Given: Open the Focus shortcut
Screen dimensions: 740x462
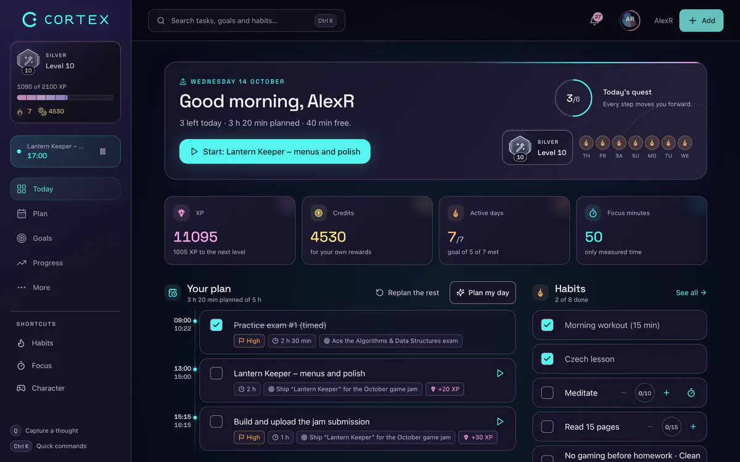Looking at the screenshot, I should pos(65,366).
